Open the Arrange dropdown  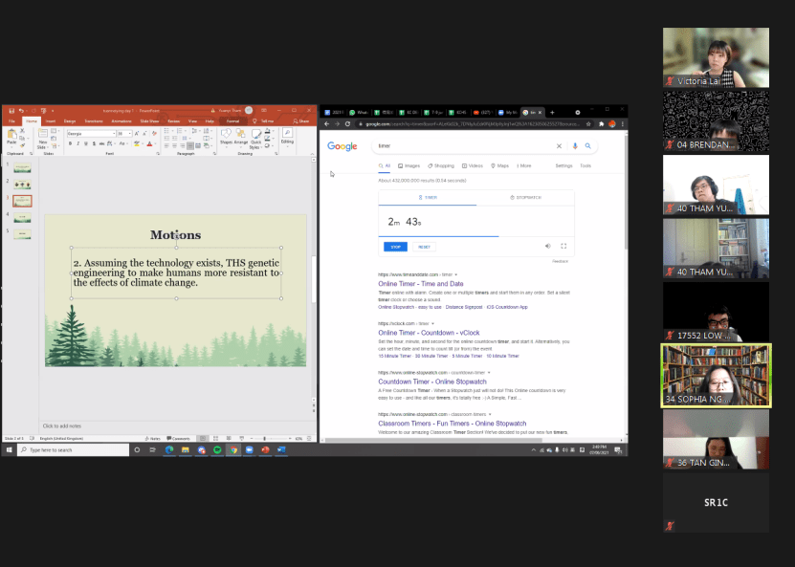point(241,137)
